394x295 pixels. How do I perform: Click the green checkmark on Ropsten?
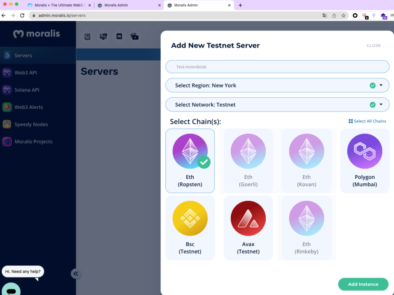(204, 162)
